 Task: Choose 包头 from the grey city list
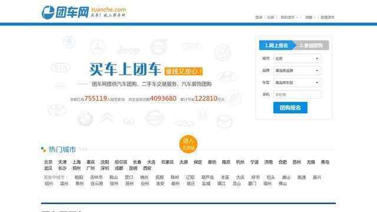[x=271, y=177]
